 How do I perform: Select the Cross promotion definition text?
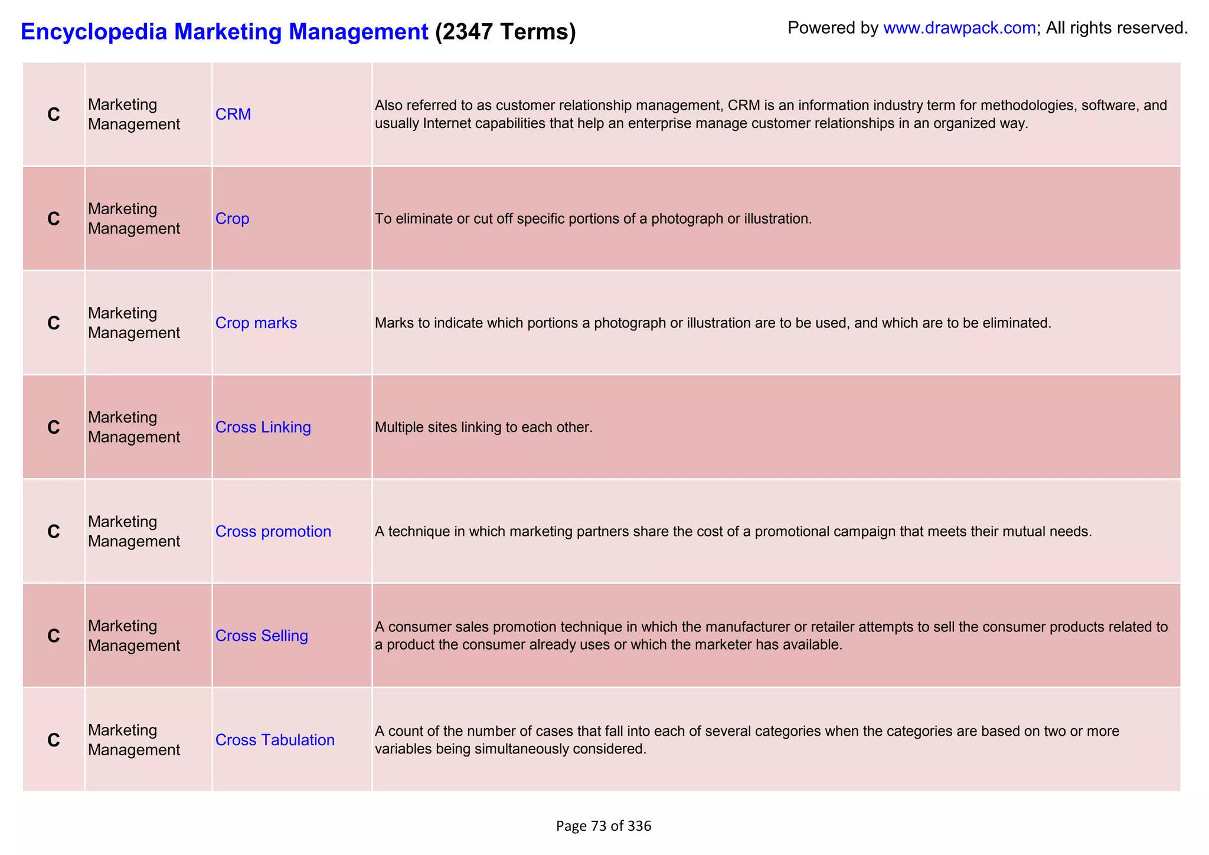(733, 532)
